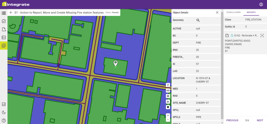
Task: Go back using the arrow beside S1 title
Action: coord(11,12)
